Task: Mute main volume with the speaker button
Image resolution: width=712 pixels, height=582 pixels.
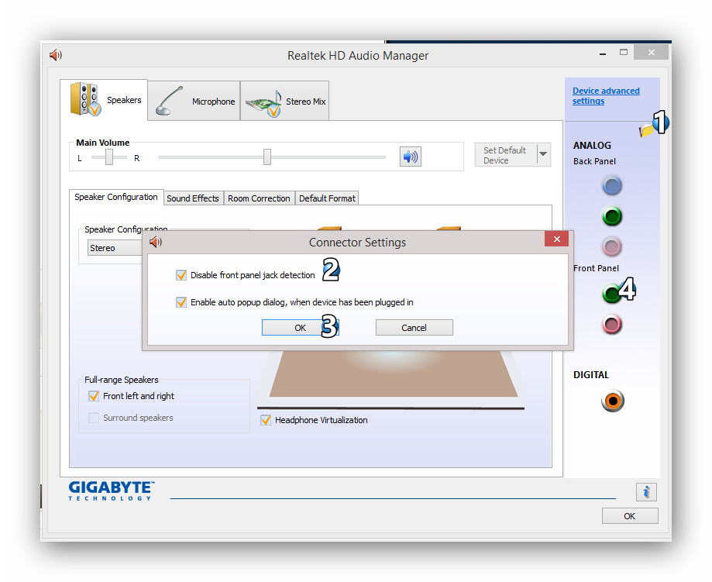Action: tap(410, 157)
